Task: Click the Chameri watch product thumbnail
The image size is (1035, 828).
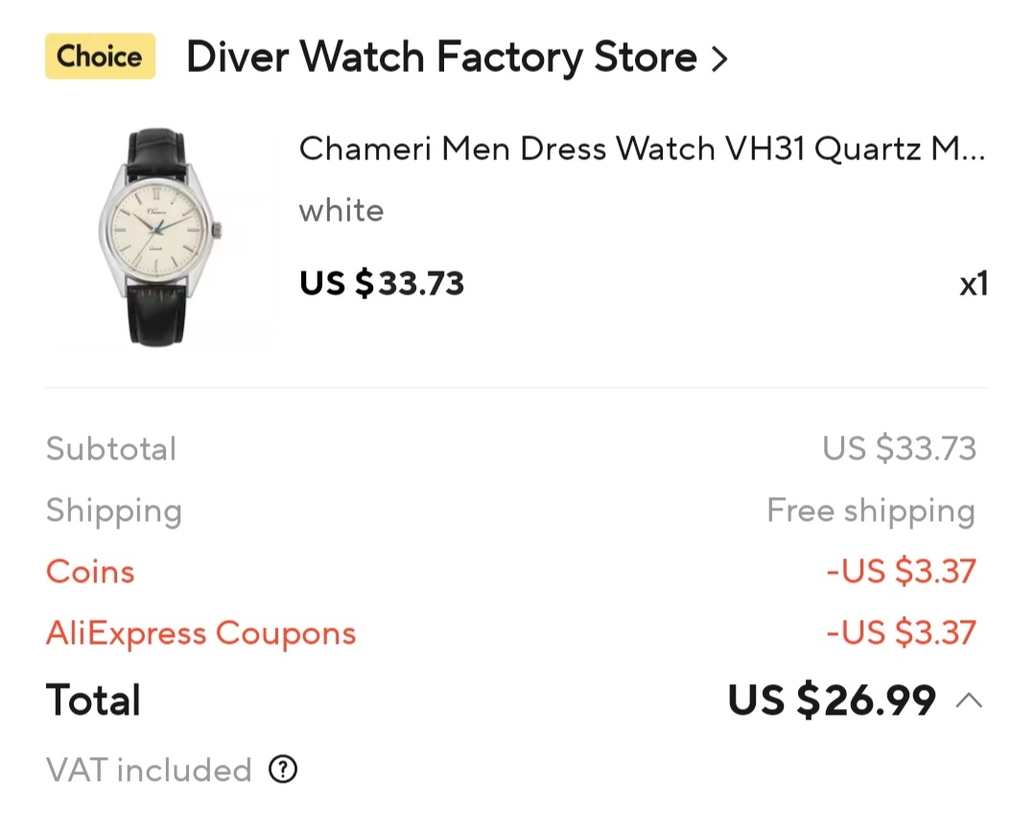Action: tap(159, 237)
